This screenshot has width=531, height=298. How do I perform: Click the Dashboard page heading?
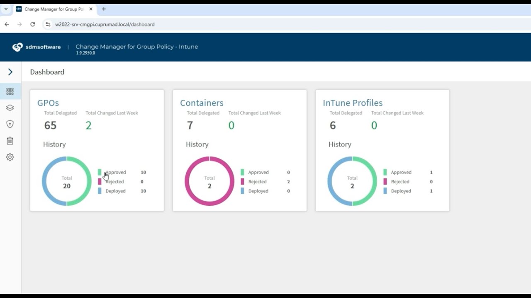click(x=47, y=72)
